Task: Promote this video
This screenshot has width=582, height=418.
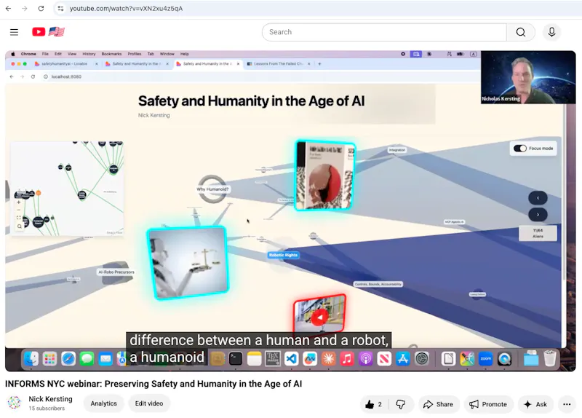Action: pyautogui.click(x=488, y=404)
